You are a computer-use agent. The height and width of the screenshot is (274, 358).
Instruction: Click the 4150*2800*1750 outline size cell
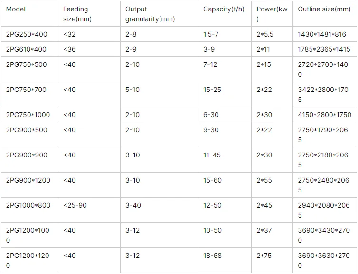[x=325, y=115]
